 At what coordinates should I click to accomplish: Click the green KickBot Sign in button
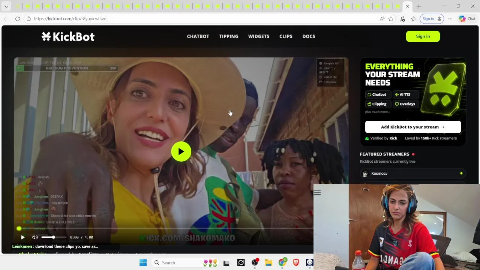click(x=423, y=36)
